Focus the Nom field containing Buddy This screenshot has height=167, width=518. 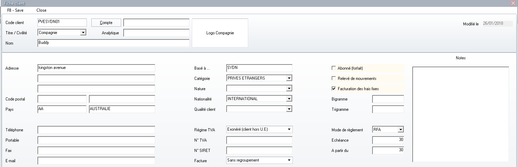tap(113, 43)
